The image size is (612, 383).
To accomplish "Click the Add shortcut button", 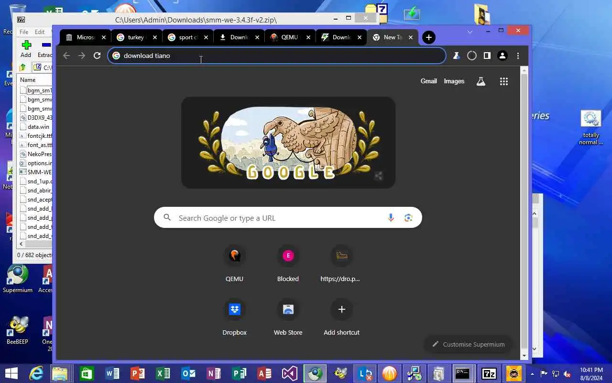I will (341, 318).
